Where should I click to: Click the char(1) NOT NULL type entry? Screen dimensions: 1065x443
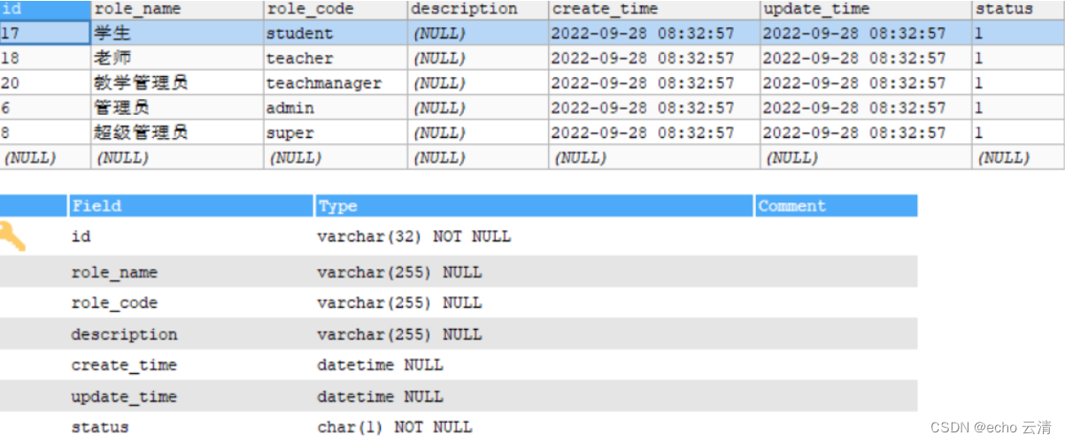pos(394,427)
